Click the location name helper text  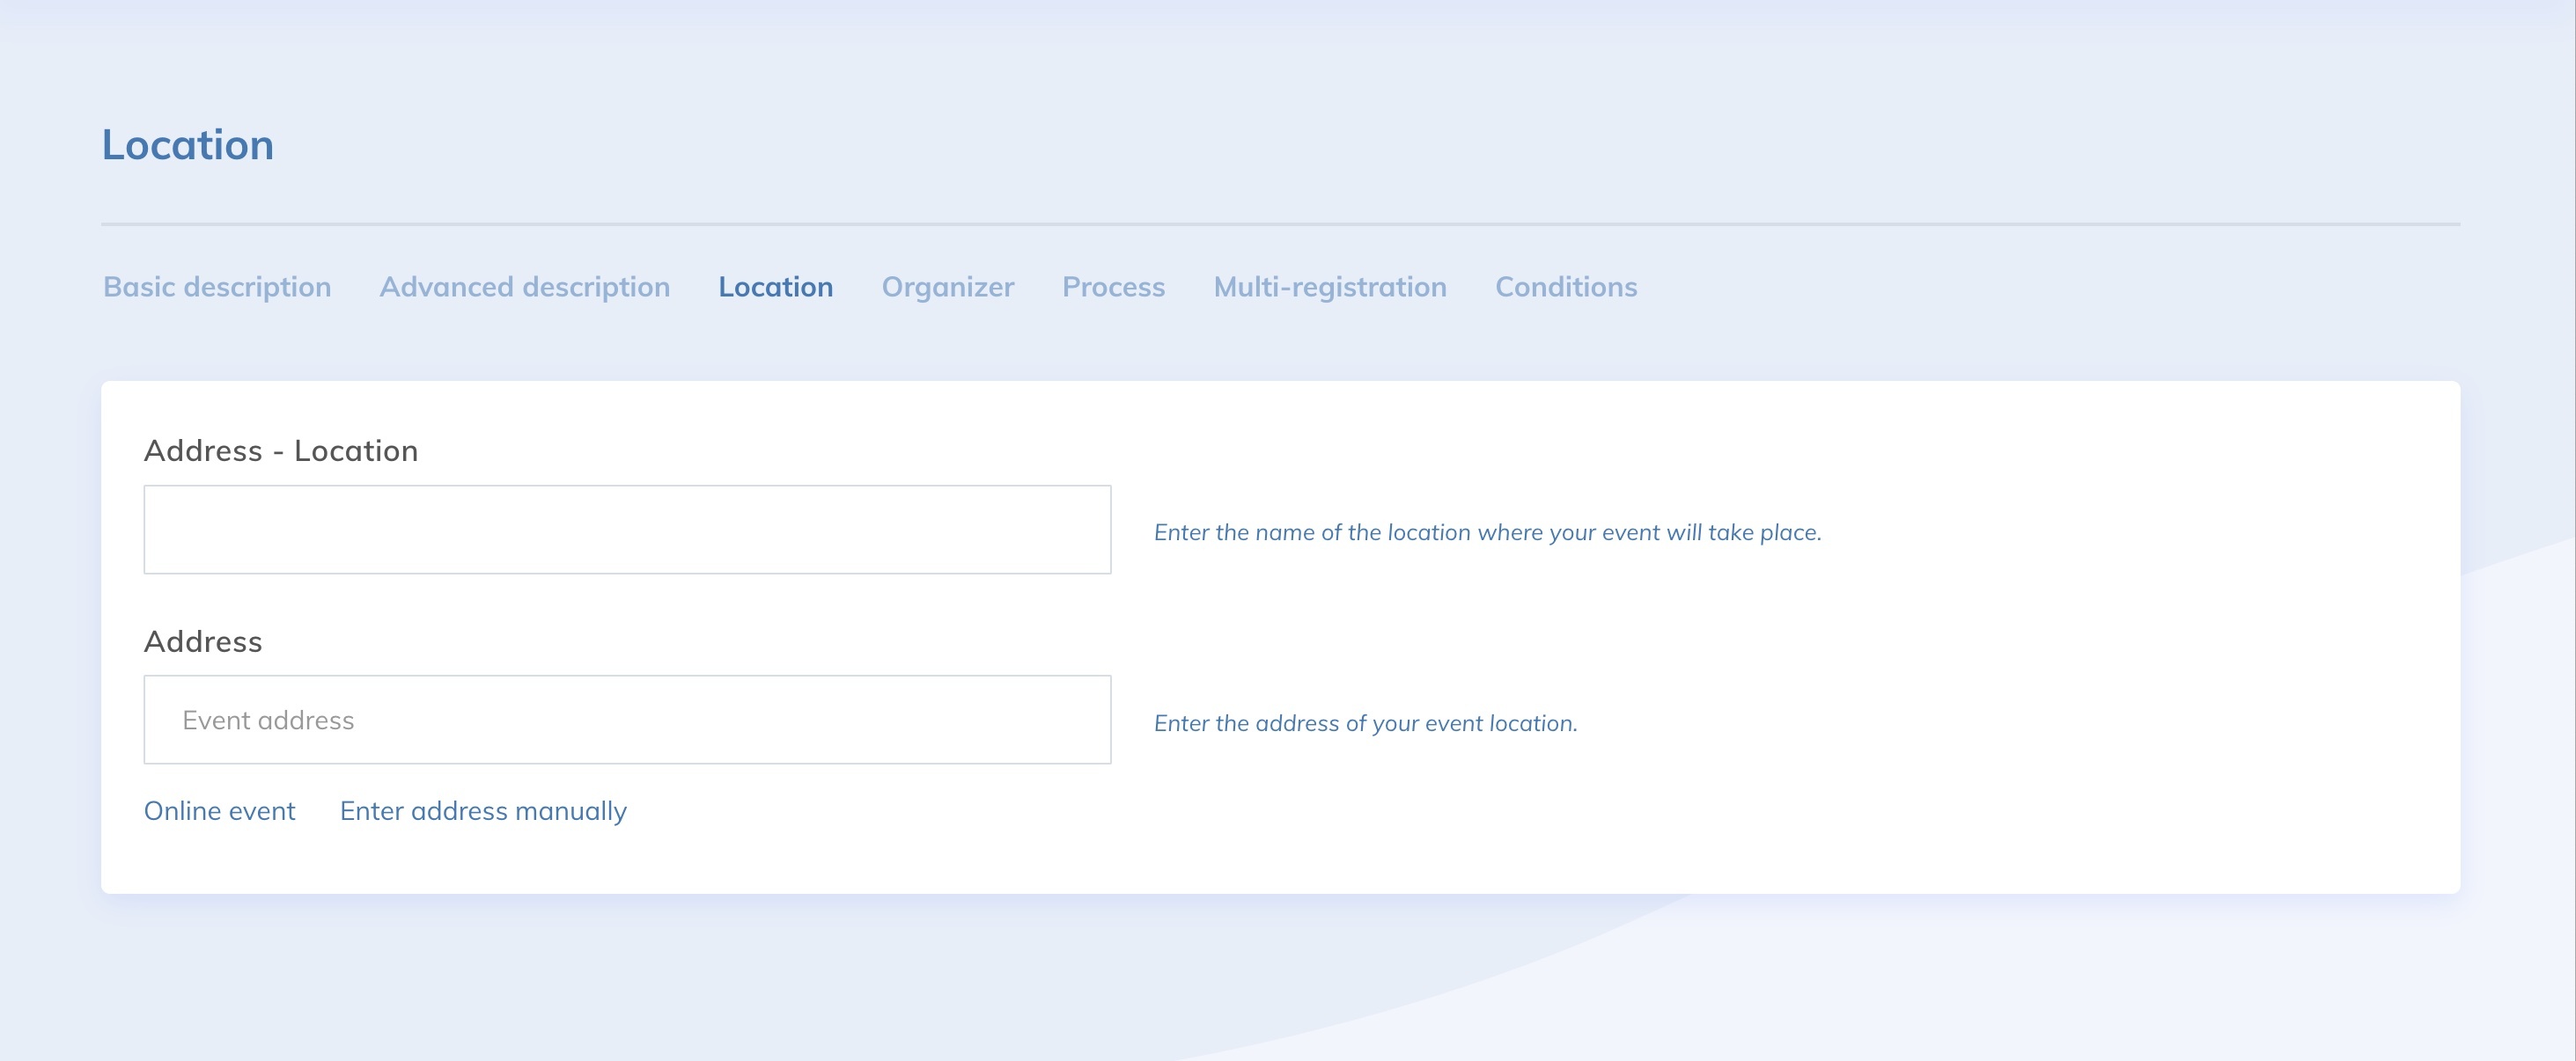(1487, 532)
